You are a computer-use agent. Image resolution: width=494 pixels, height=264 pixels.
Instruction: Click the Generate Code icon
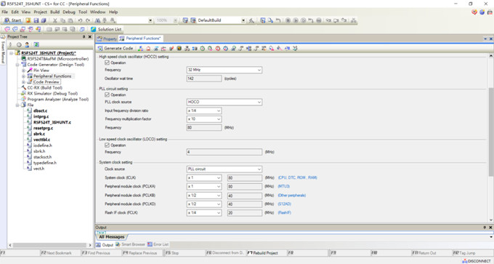pos(100,48)
